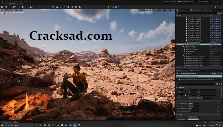
Task: Click the World Outliner search field
Action: pyautogui.click(x=197, y=13)
